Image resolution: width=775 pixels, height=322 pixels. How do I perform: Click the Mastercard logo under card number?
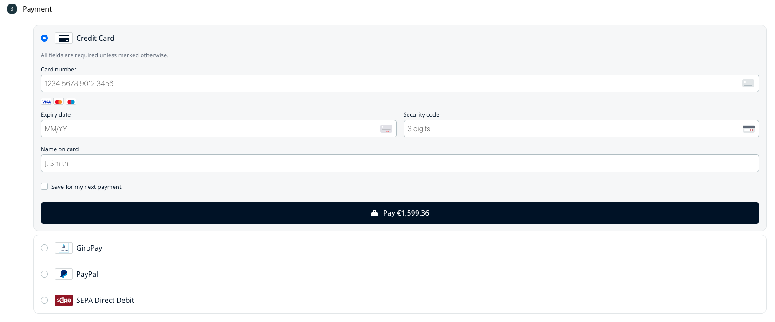59,102
